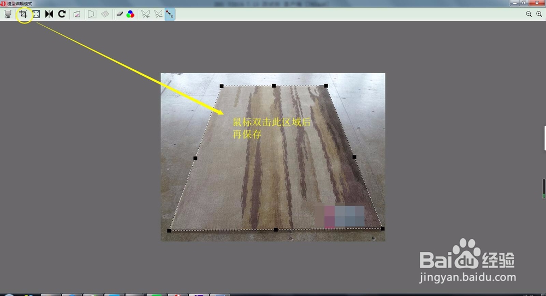
Task: Flip the image with the mirror icon
Action: [49, 14]
